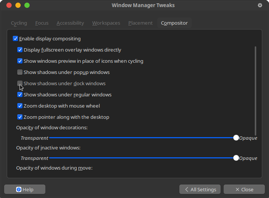Click the Close button at bottom

[244, 189]
